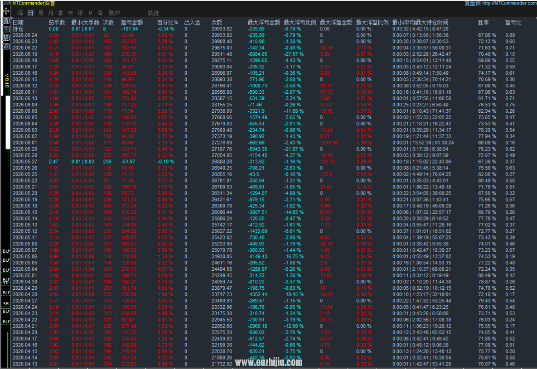Viewport: 537px width, 369px height.
Task: Click holding time 0:00:01 | 13:52:39 | 81:38:24
Action: pos(423,143)
